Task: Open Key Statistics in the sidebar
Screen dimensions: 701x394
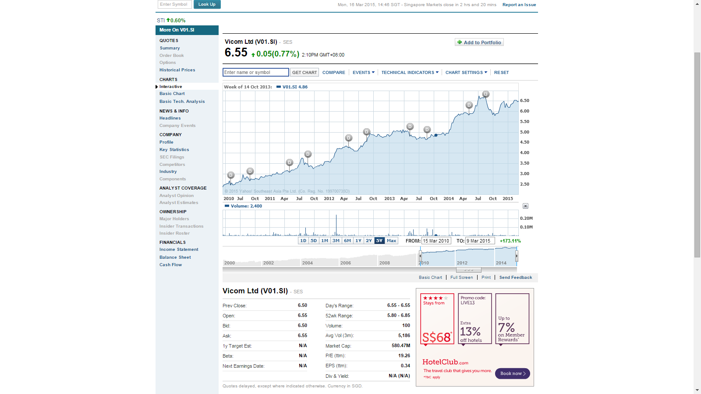Action: [x=174, y=150]
